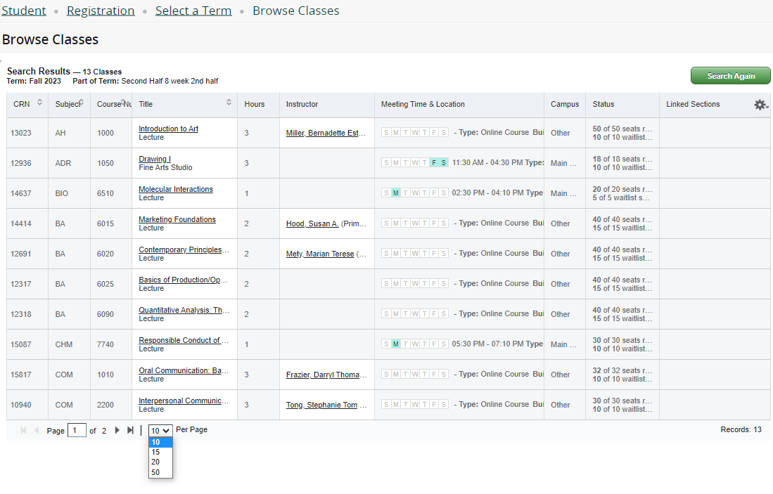Go to the previous results page arrow
The image size is (773, 494).
click(36, 430)
